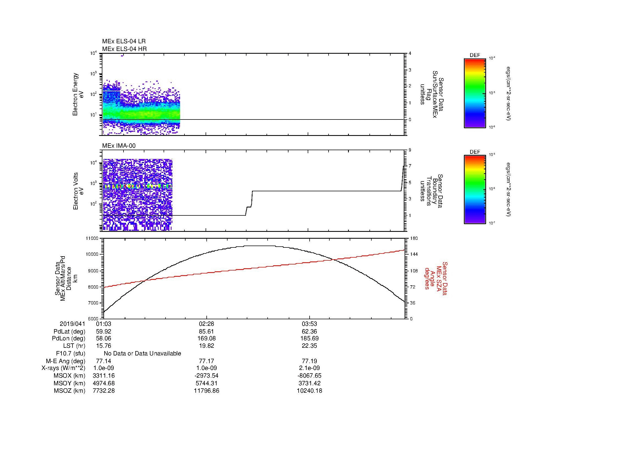Click the 180 degree SZA tick label
The height and width of the screenshot is (453, 642).
coord(414,238)
